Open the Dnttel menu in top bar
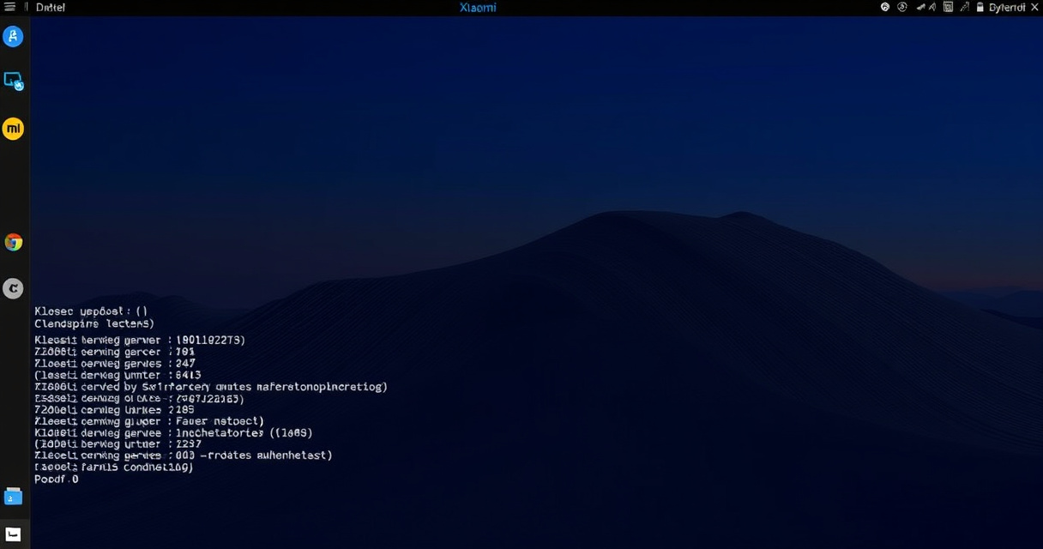This screenshot has height=549, width=1043. click(51, 7)
